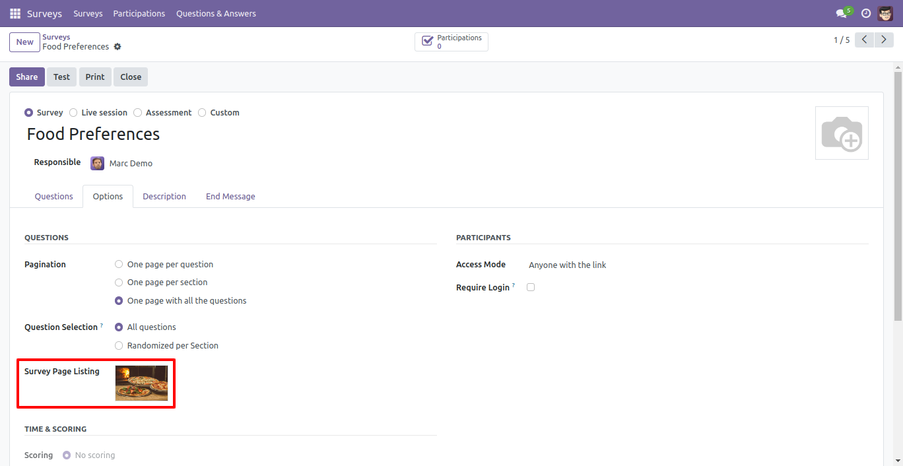The image size is (903, 466).
Task: Go to next record arrow
Action: 884,40
